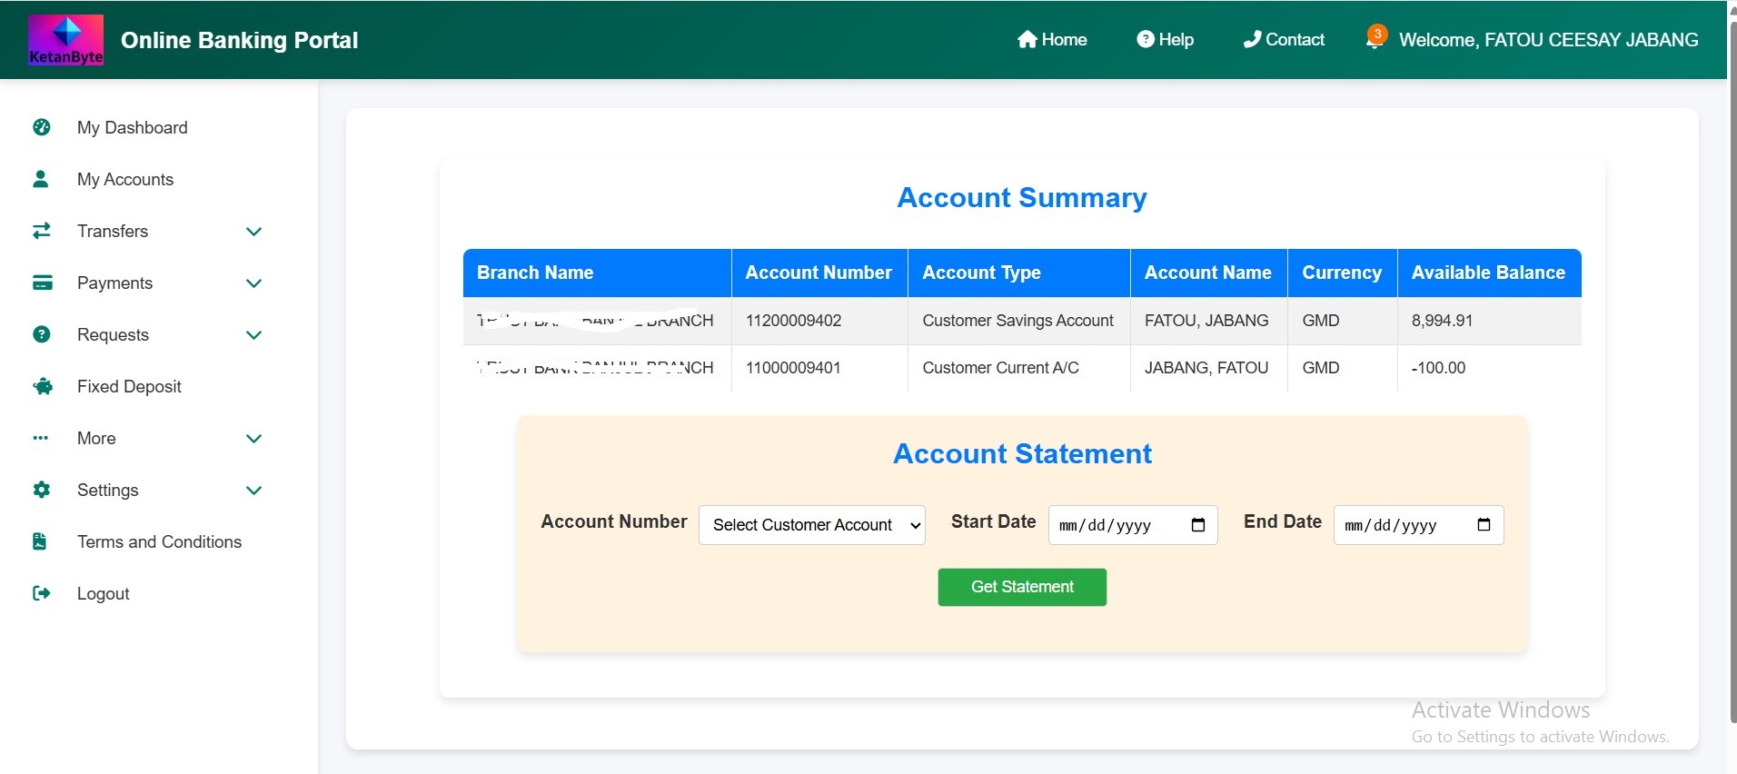The width and height of the screenshot is (1737, 774).
Task: Select Fixed Deposit menu item
Action: (x=129, y=386)
